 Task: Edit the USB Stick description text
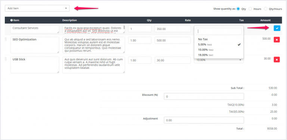tap(94, 65)
